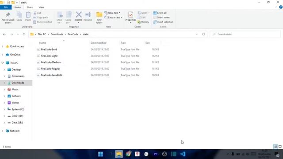Switch to the Share ribbon tab
The height and width of the screenshot is (159, 283).
pyautogui.click(x=30, y=7)
